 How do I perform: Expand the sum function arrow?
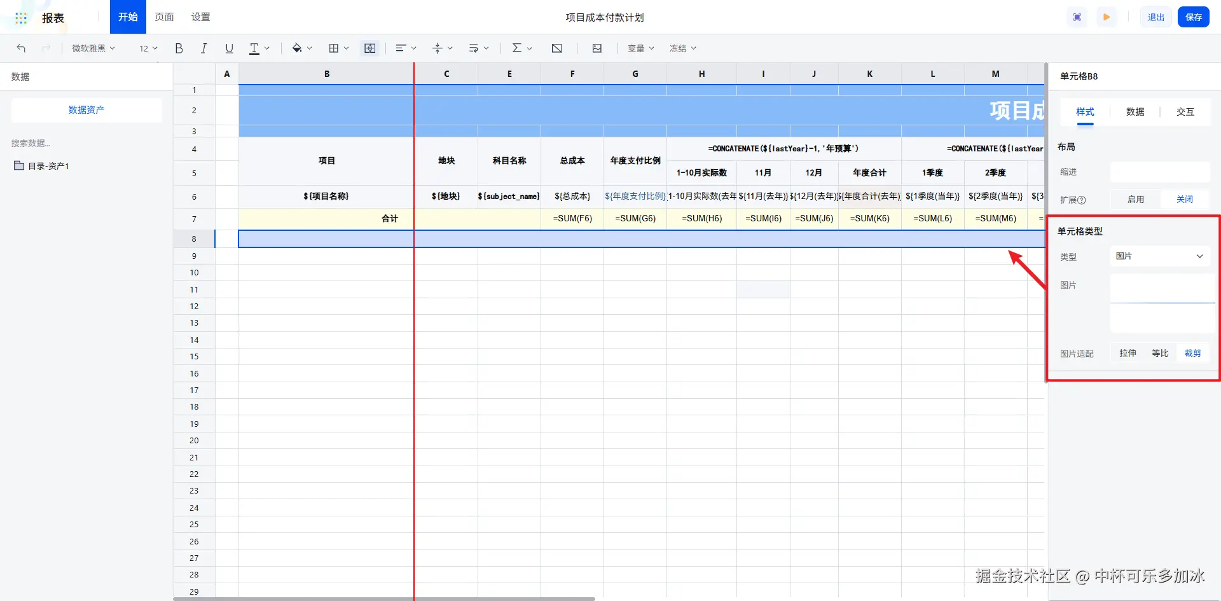click(x=530, y=48)
